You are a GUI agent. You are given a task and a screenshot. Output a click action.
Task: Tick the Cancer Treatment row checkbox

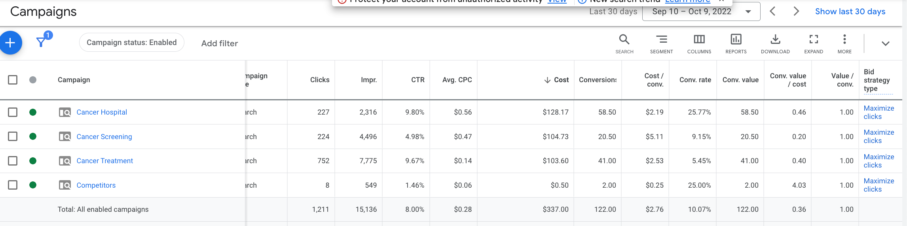pyautogui.click(x=13, y=161)
